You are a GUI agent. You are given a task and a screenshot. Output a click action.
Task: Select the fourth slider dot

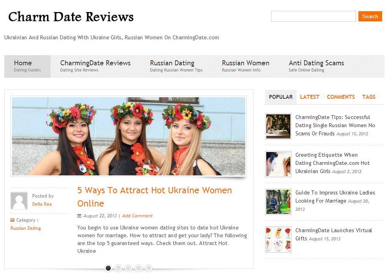(x=138, y=268)
